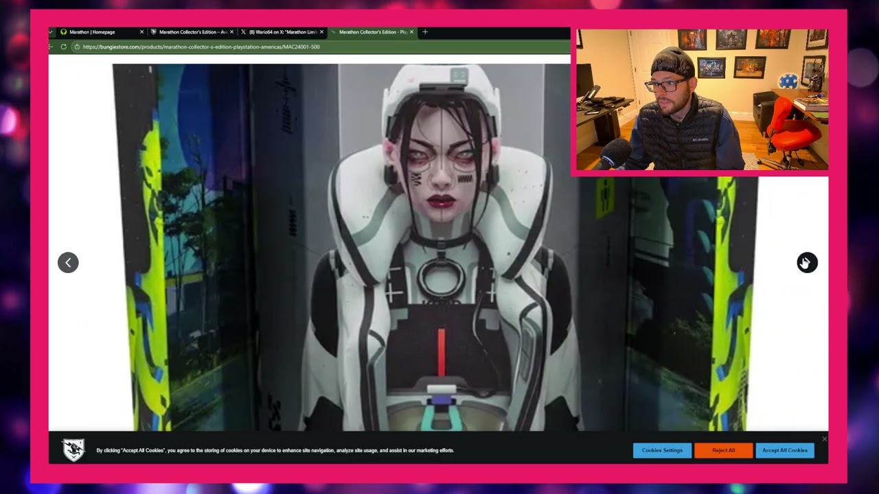Open Cookies Settings

coord(662,450)
